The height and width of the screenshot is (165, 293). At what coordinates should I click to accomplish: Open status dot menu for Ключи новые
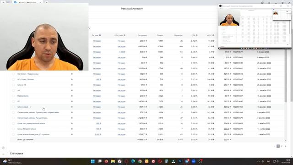[x=72, y=107]
